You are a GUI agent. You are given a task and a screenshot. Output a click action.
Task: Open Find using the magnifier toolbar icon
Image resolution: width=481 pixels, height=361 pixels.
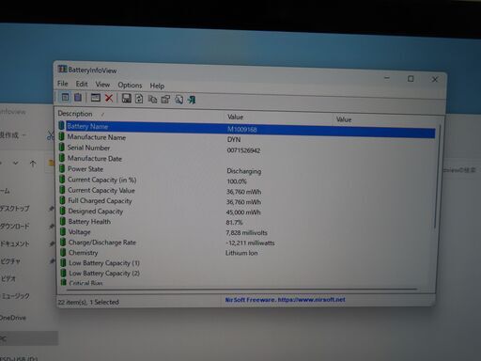(x=178, y=100)
